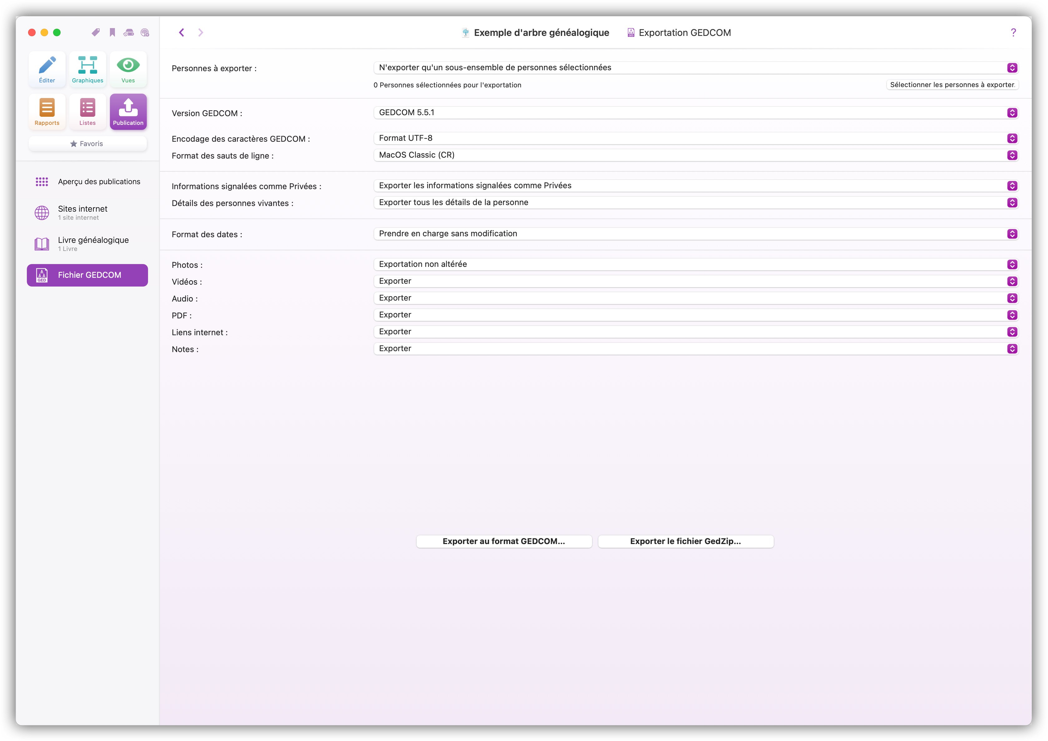
Task: Click the Personnes à exporter label
Action: coord(214,68)
